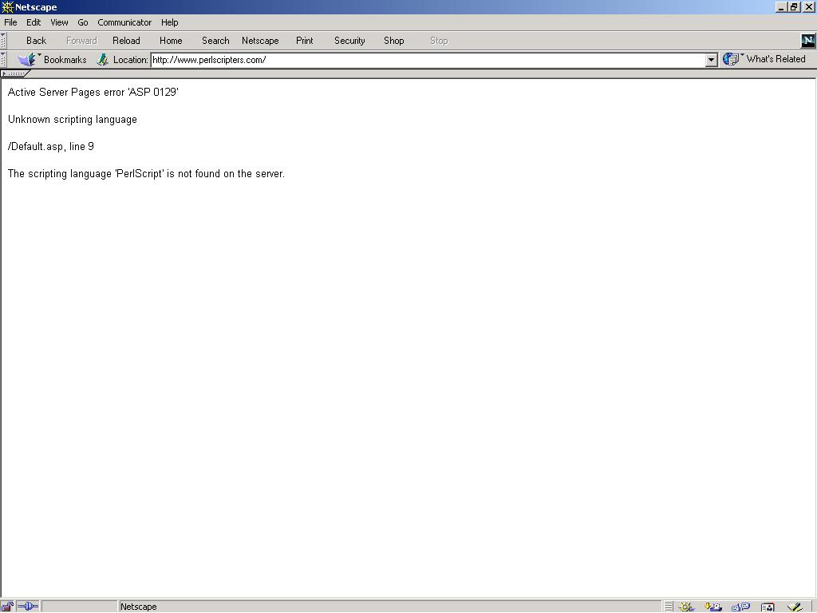
Task: Open Mail Inbox from the component bar
Action: pos(713,607)
